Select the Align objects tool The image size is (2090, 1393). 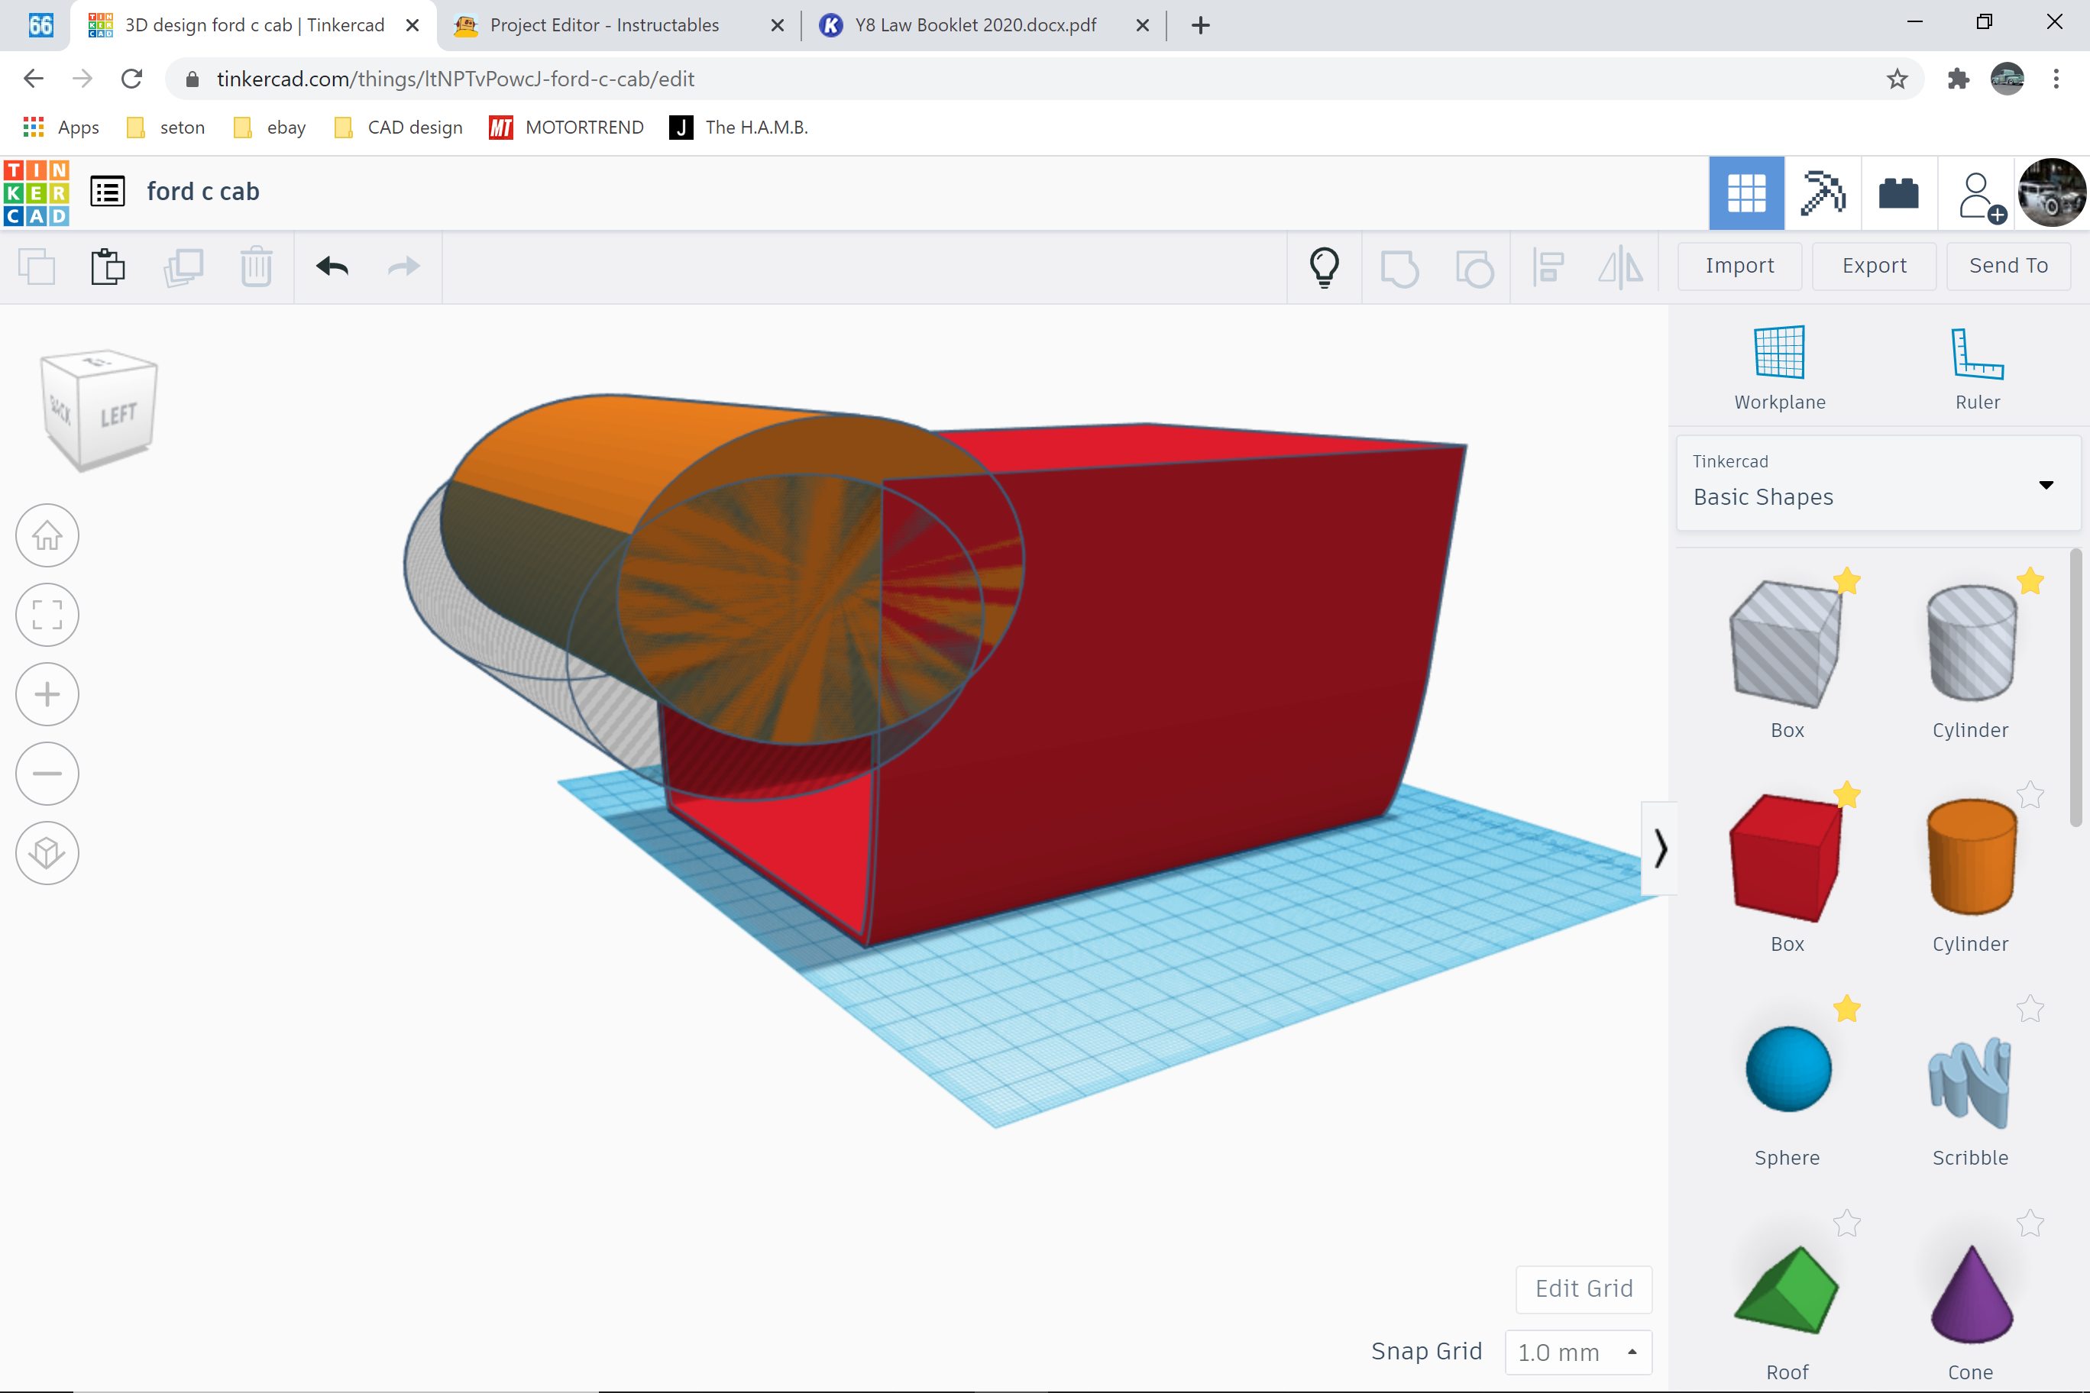point(1549,267)
